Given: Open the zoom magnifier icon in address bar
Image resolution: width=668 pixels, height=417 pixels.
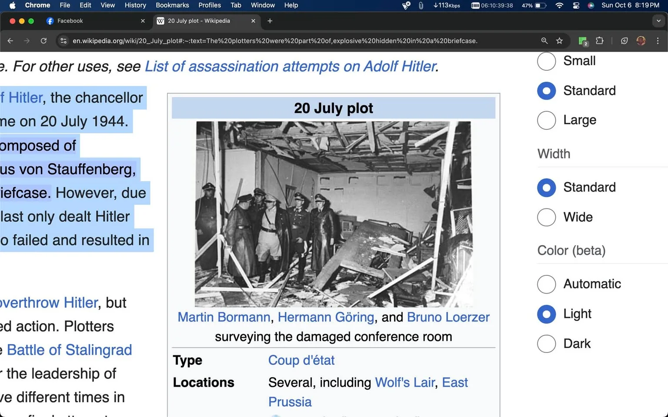Looking at the screenshot, I should [x=544, y=41].
